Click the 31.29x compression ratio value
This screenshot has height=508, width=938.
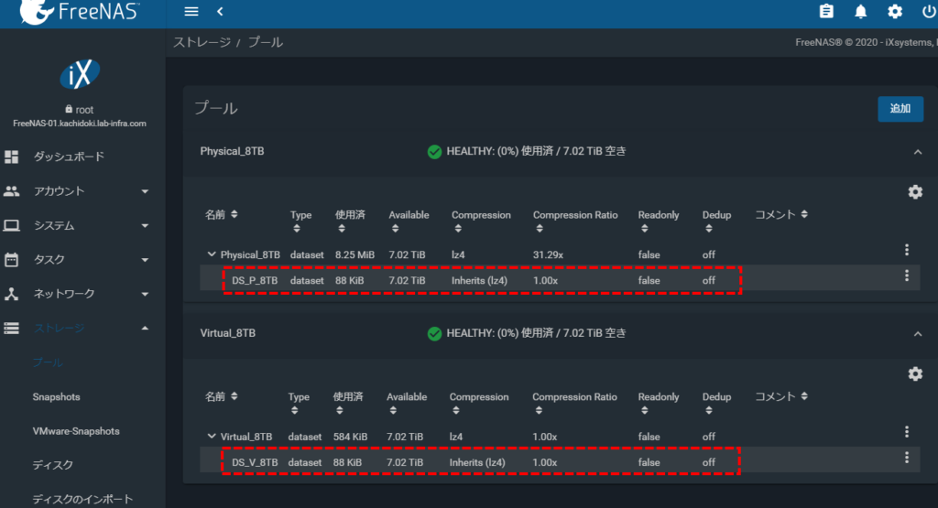pyautogui.click(x=548, y=254)
